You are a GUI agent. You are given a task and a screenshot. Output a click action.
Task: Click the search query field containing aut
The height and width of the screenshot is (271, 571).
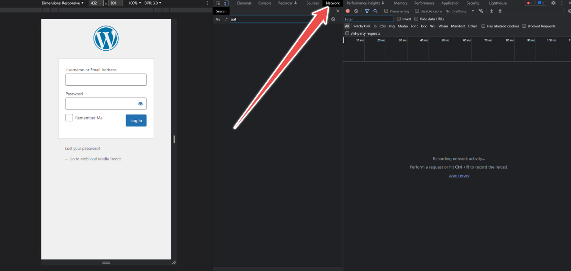(x=270, y=19)
